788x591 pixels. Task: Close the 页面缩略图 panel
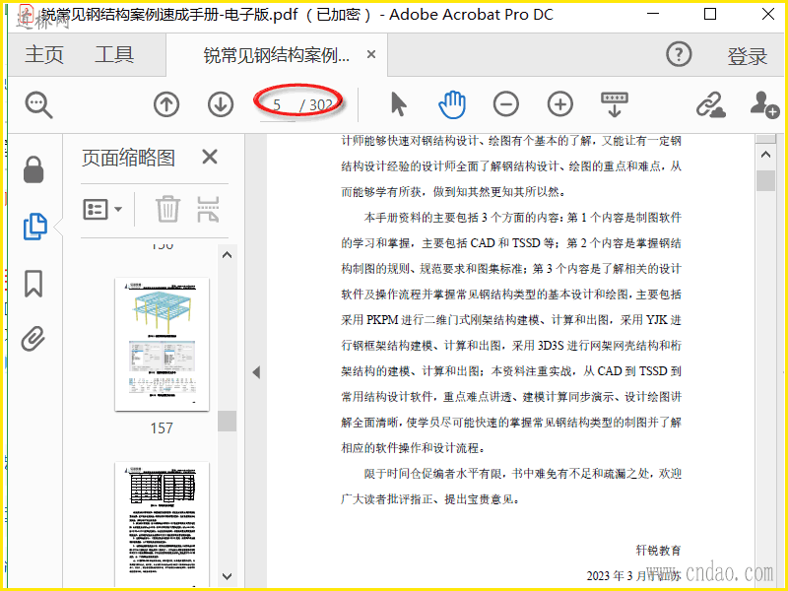coord(210,158)
